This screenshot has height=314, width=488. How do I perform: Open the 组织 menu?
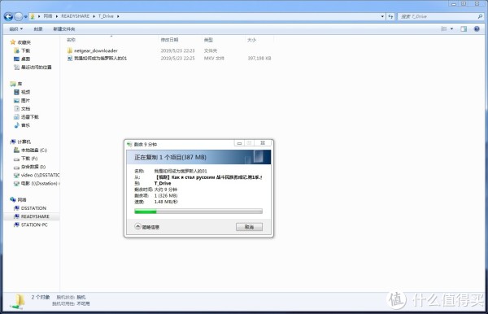[x=16, y=29]
